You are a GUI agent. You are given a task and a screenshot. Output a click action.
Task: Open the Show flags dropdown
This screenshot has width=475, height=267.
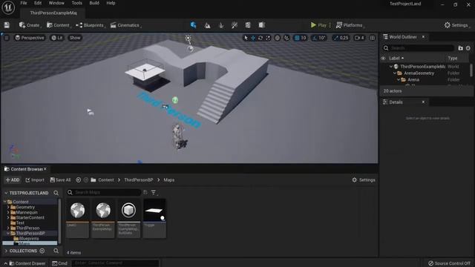(x=75, y=38)
